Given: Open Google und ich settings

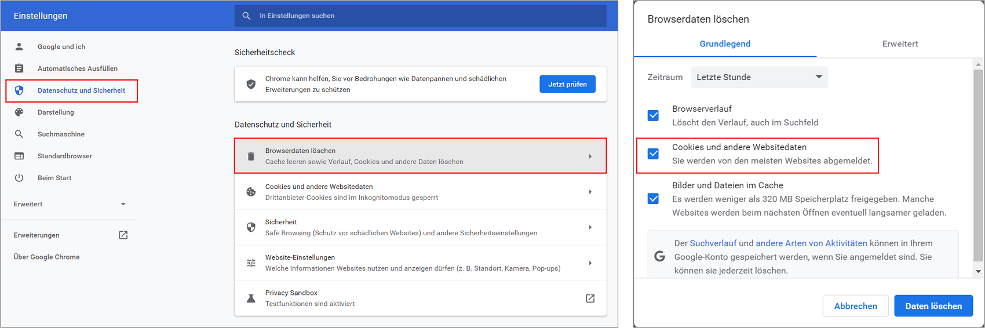Looking at the screenshot, I should click(x=61, y=47).
